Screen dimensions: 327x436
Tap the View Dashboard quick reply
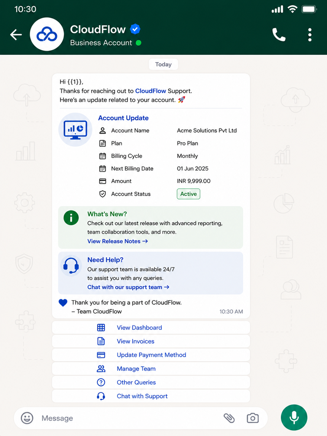tap(151, 328)
